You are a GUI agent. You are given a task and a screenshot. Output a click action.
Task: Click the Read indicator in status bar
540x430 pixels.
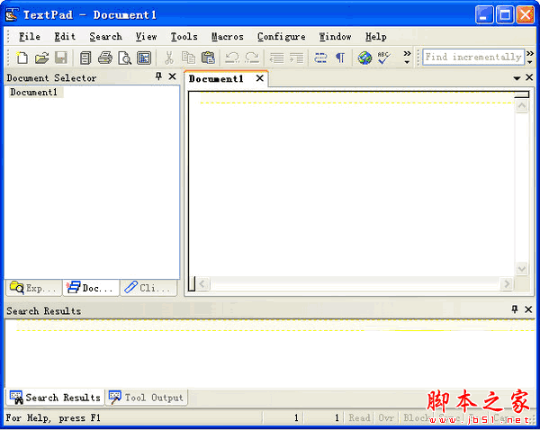tap(359, 418)
